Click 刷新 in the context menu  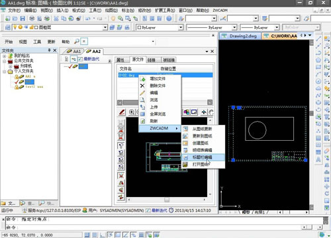[x=160, y=121]
